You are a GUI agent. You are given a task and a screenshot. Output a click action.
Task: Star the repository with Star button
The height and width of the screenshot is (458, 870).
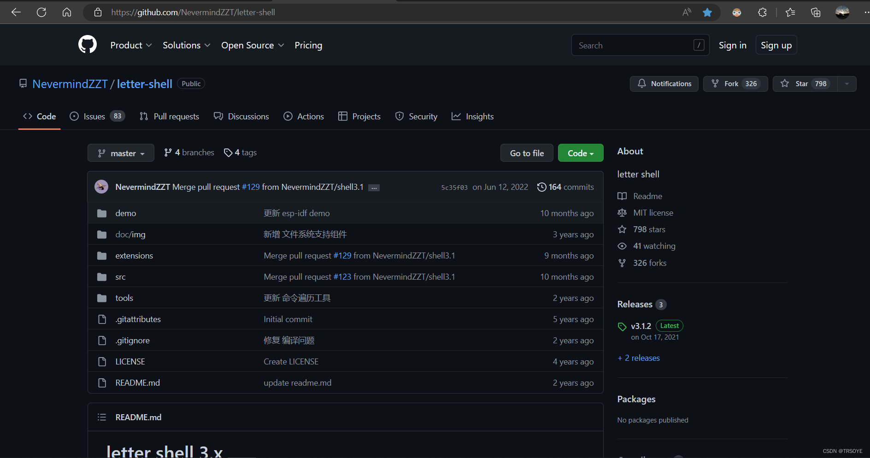(805, 84)
